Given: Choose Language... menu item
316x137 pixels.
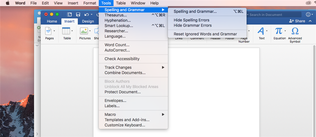Looking at the screenshot, I should pyautogui.click(x=133, y=36).
